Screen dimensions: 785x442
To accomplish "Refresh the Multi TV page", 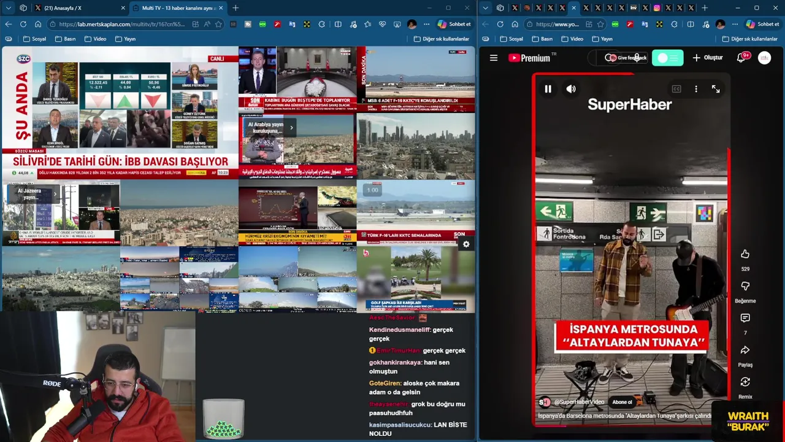I will click(23, 24).
